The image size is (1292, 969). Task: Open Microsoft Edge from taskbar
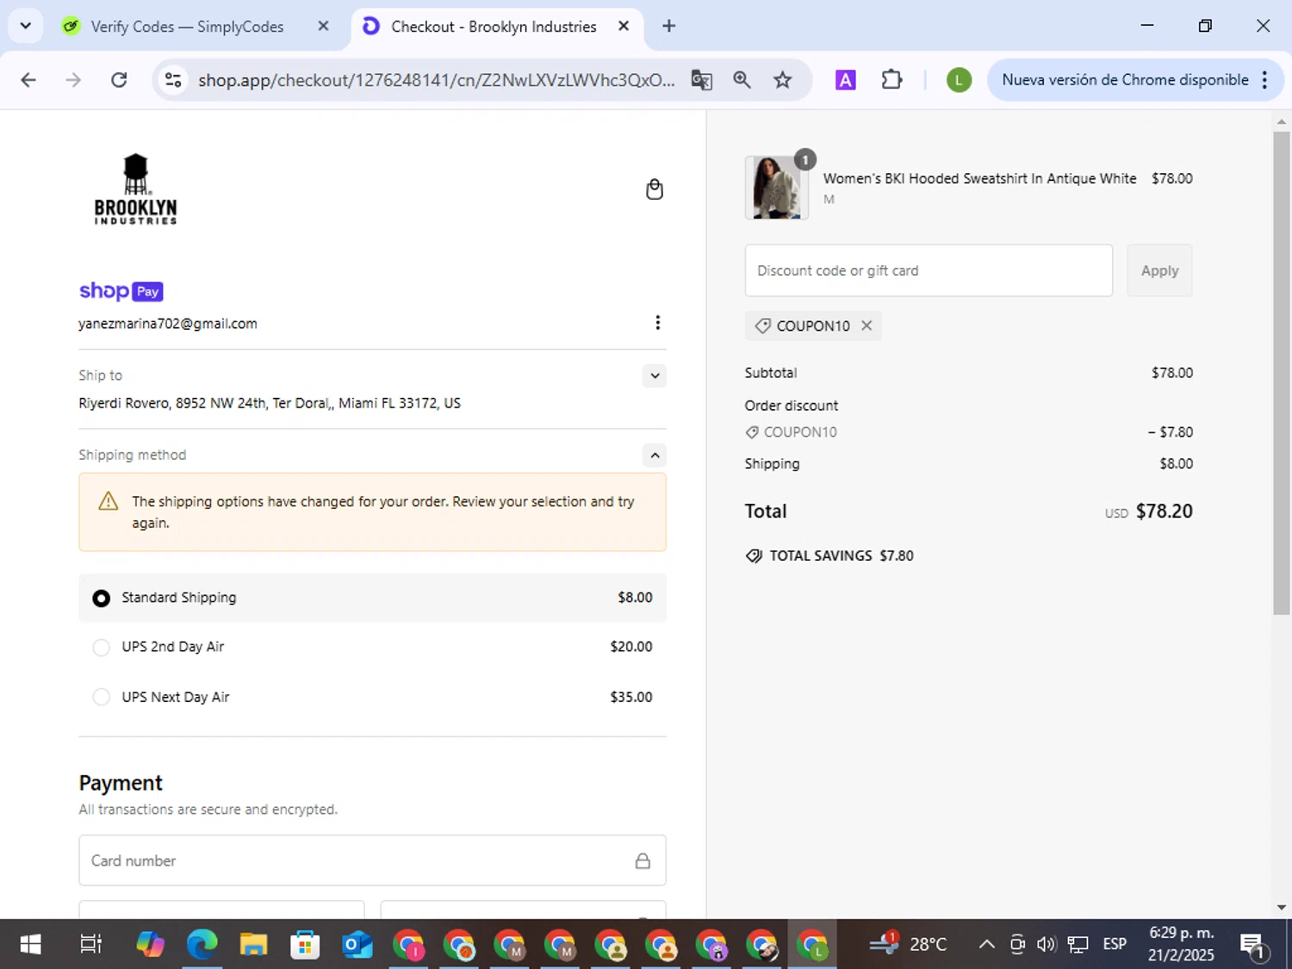(x=202, y=944)
